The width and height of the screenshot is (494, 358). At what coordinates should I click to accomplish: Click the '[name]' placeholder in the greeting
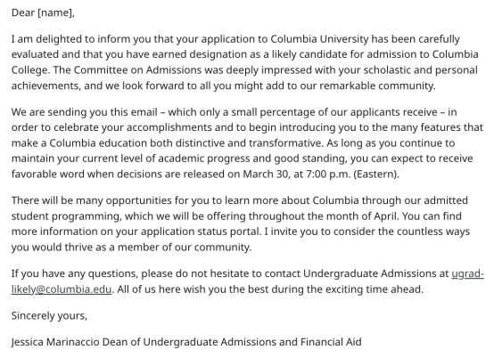[x=55, y=12]
